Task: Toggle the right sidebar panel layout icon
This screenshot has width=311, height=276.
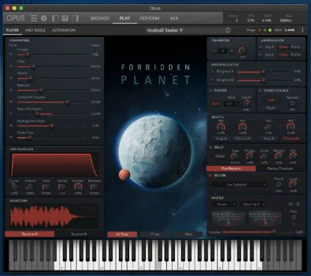Action: [75, 19]
